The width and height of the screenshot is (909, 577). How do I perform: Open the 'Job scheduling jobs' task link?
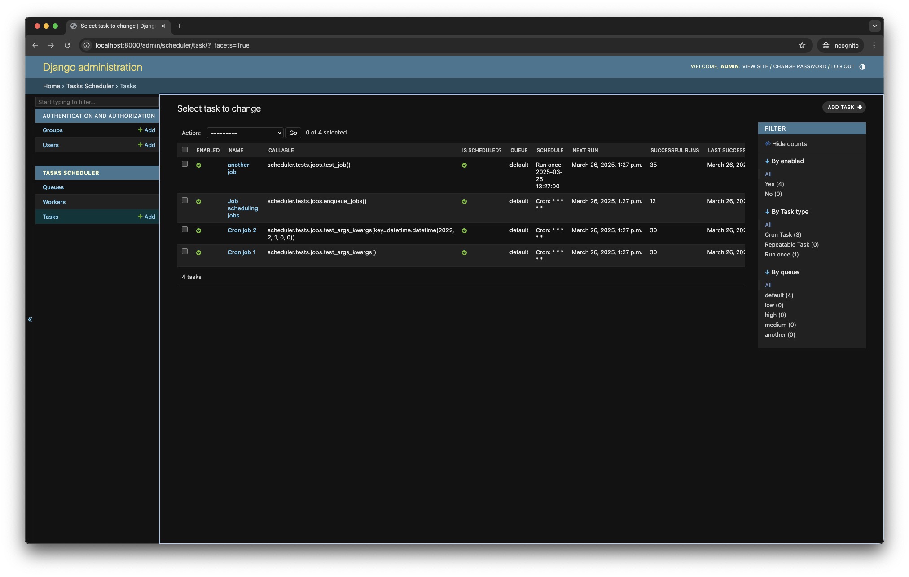pos(242,208)
